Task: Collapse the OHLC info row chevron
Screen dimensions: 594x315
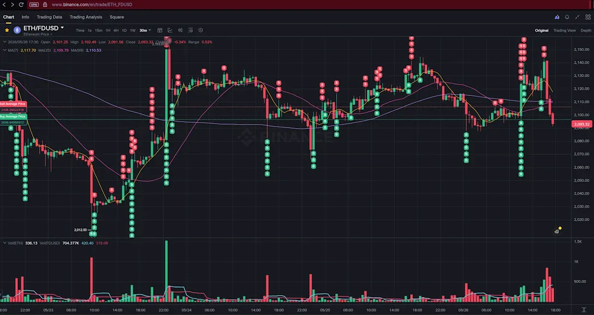Action: 4,42
